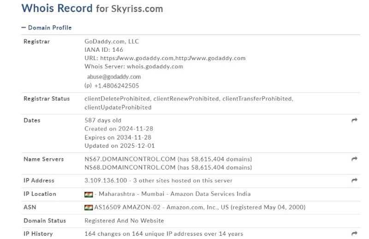Click the Maharashtra - Mumbai location text

131,194
